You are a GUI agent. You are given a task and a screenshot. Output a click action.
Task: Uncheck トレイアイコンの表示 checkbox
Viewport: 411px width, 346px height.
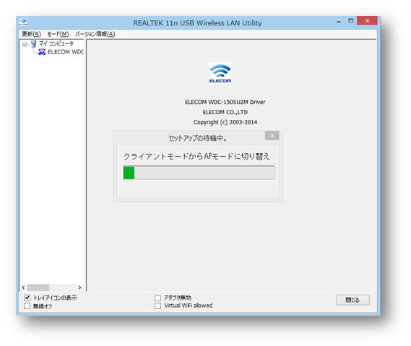pos(27,298)
